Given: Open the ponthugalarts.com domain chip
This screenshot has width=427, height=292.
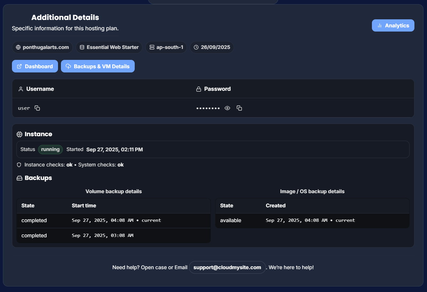Looking at the screenshot, I should [x=42, y=47].
